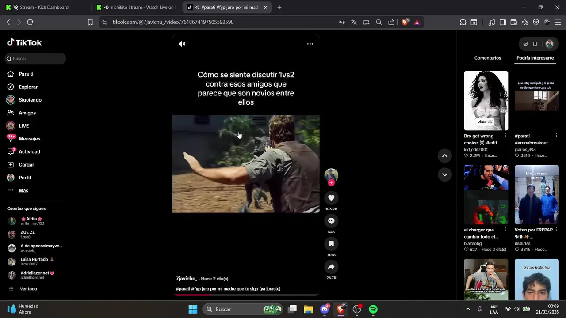The image size is (566, 318).
Task: Click the TikTok logo
Action: coord(24,42)
